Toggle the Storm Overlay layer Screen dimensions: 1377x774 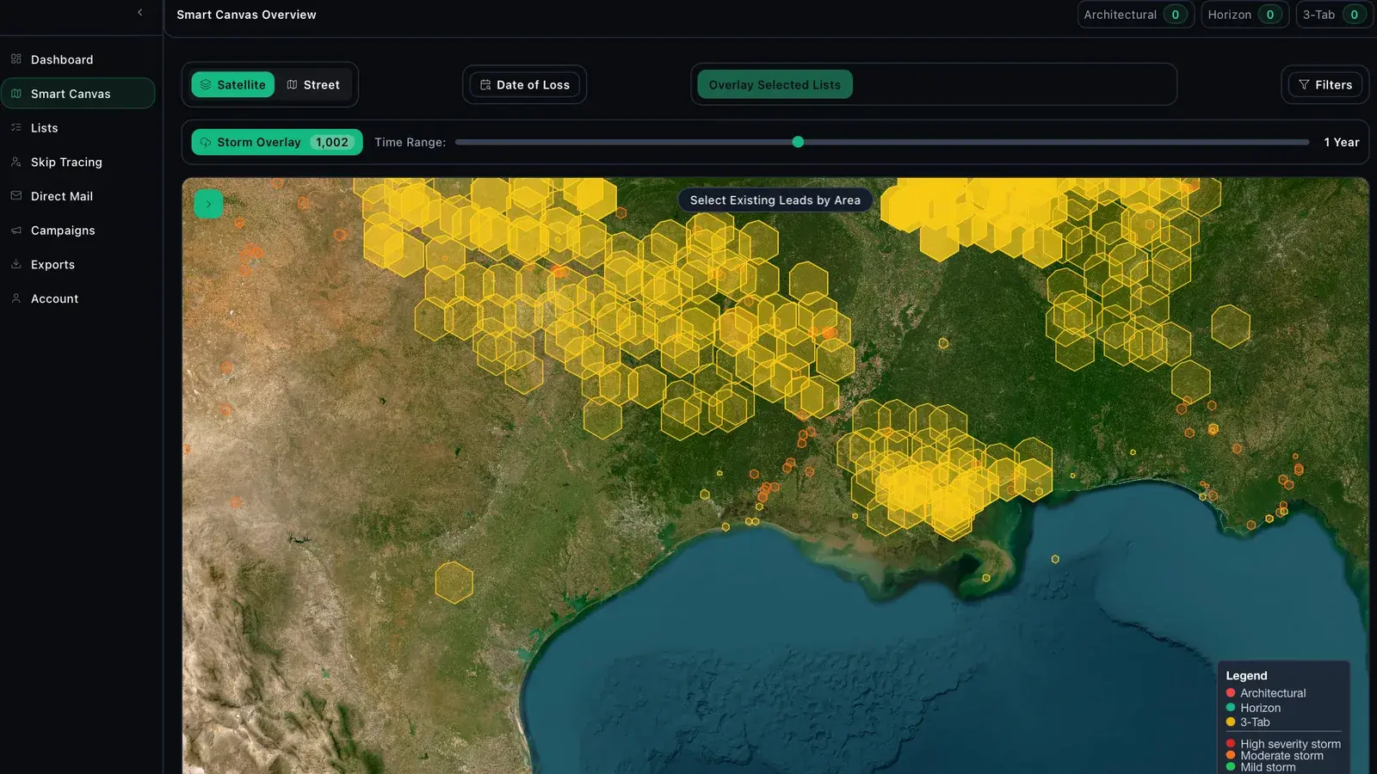(276, 142)
